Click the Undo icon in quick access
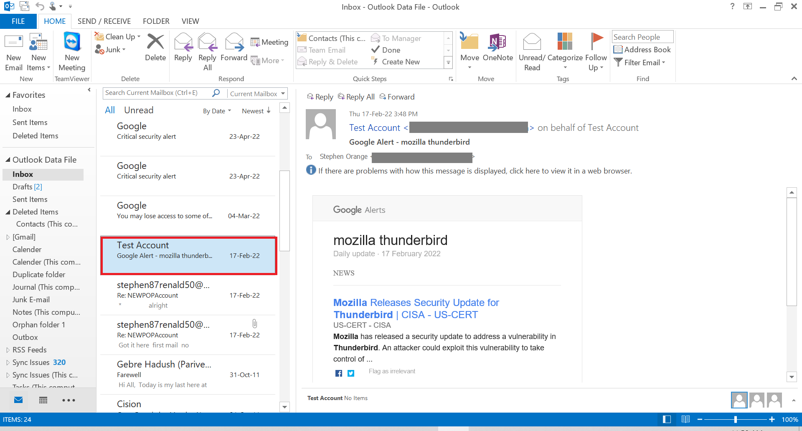 (x=40, y=6)
